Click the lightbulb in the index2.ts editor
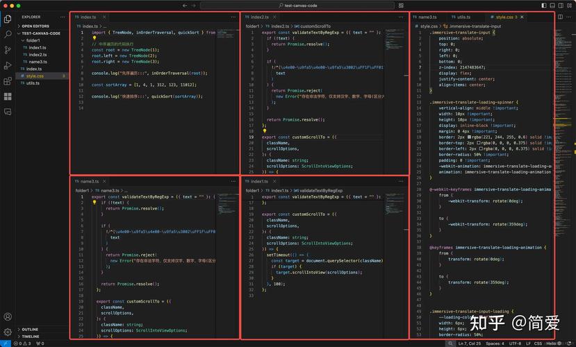 click(x=265, y=131)
